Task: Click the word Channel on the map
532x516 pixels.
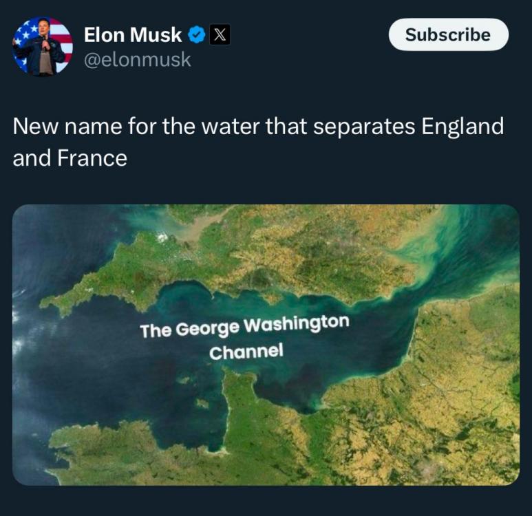Action: [246, 352]
